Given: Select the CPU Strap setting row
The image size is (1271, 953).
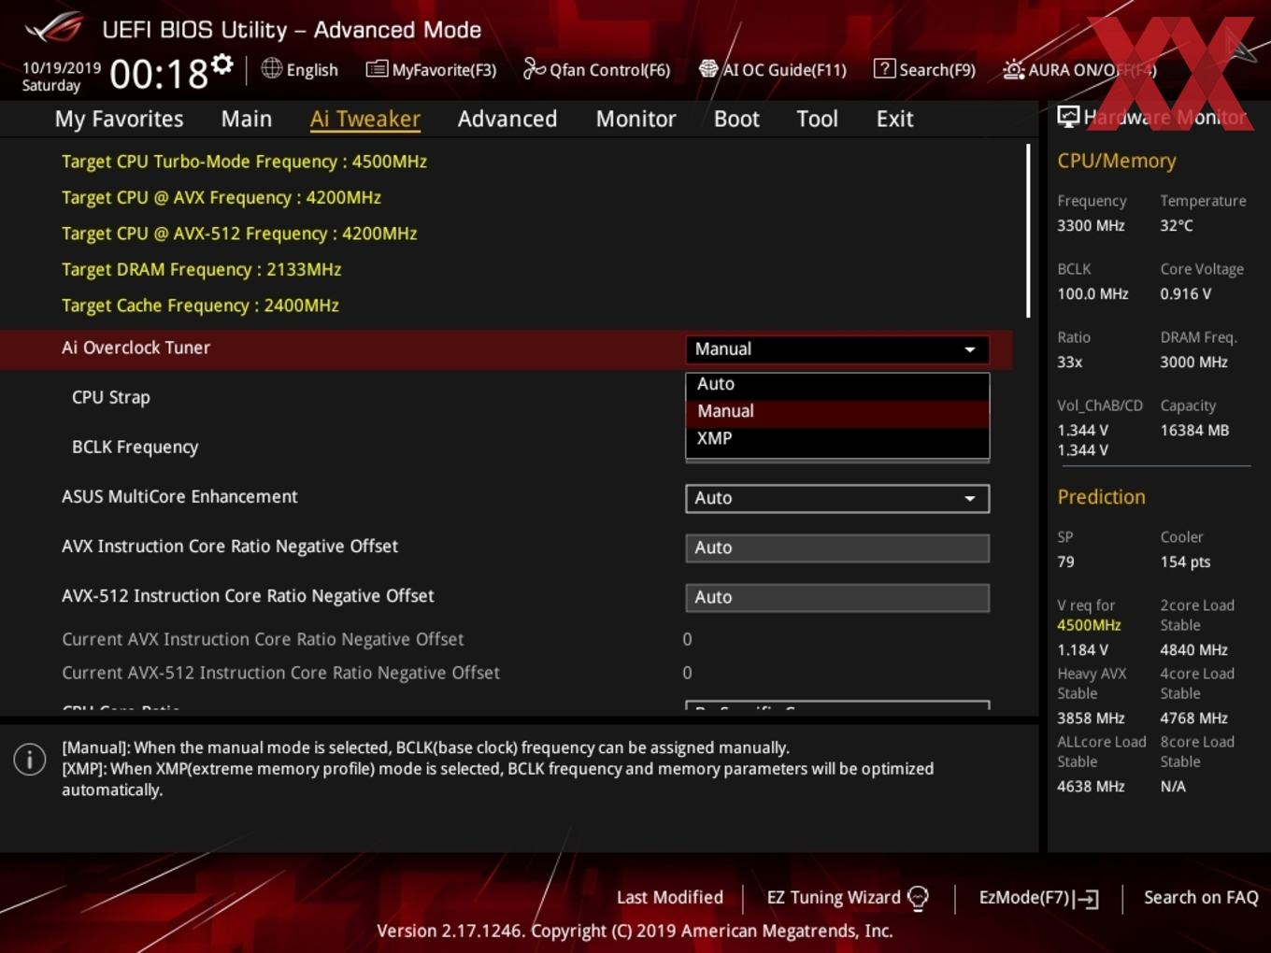Looking at the screenshot, I should pyautogui.click(x=110, y=397).
